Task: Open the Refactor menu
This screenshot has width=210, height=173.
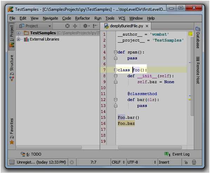Action: [x=83, y=18]
